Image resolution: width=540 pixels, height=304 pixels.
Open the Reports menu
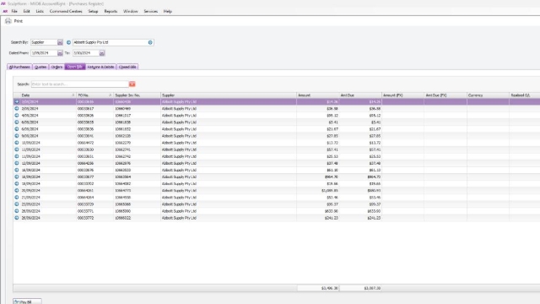click(111, 11)
